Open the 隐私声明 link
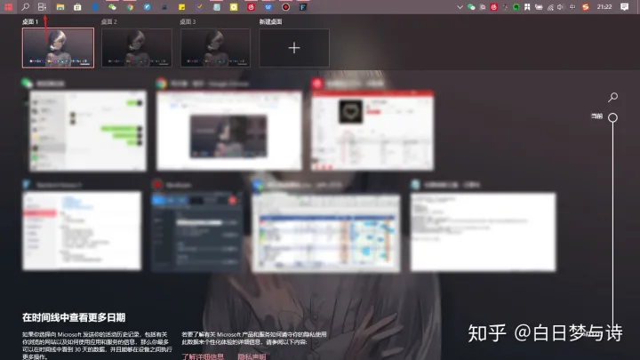The width and height of the screenshot is (640, 360). click(252, 356)
